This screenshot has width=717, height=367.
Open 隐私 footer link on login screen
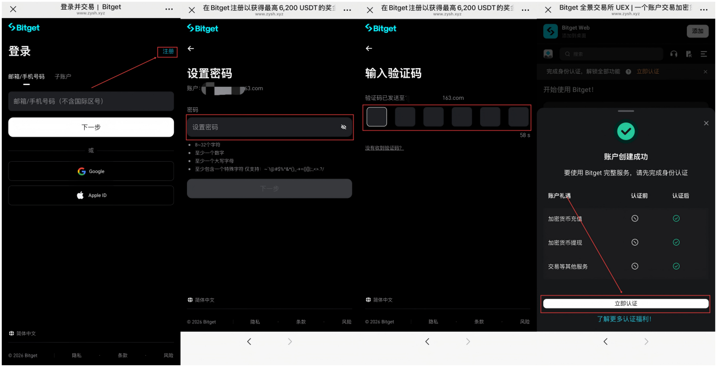(77, 356)
